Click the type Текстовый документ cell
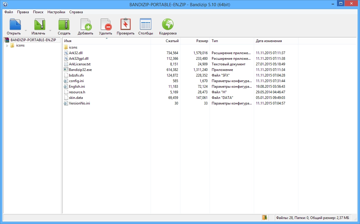The height and width of the screenshot is (224, 360). (229, 64)
